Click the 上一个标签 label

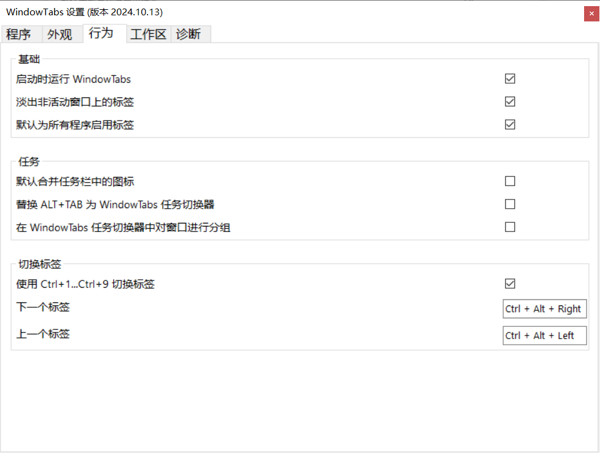point(43,334)
